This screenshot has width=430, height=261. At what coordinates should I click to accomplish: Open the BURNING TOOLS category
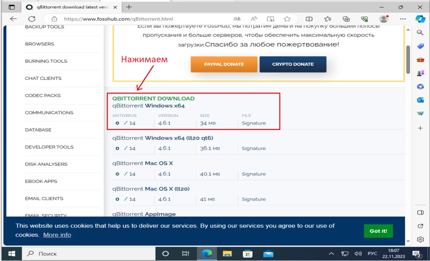coord(46,61)
